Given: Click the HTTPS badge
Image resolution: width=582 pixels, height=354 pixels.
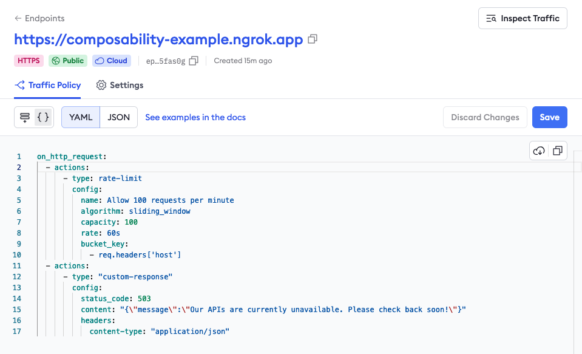Looking at the screenshot, I should click(29, 61).
